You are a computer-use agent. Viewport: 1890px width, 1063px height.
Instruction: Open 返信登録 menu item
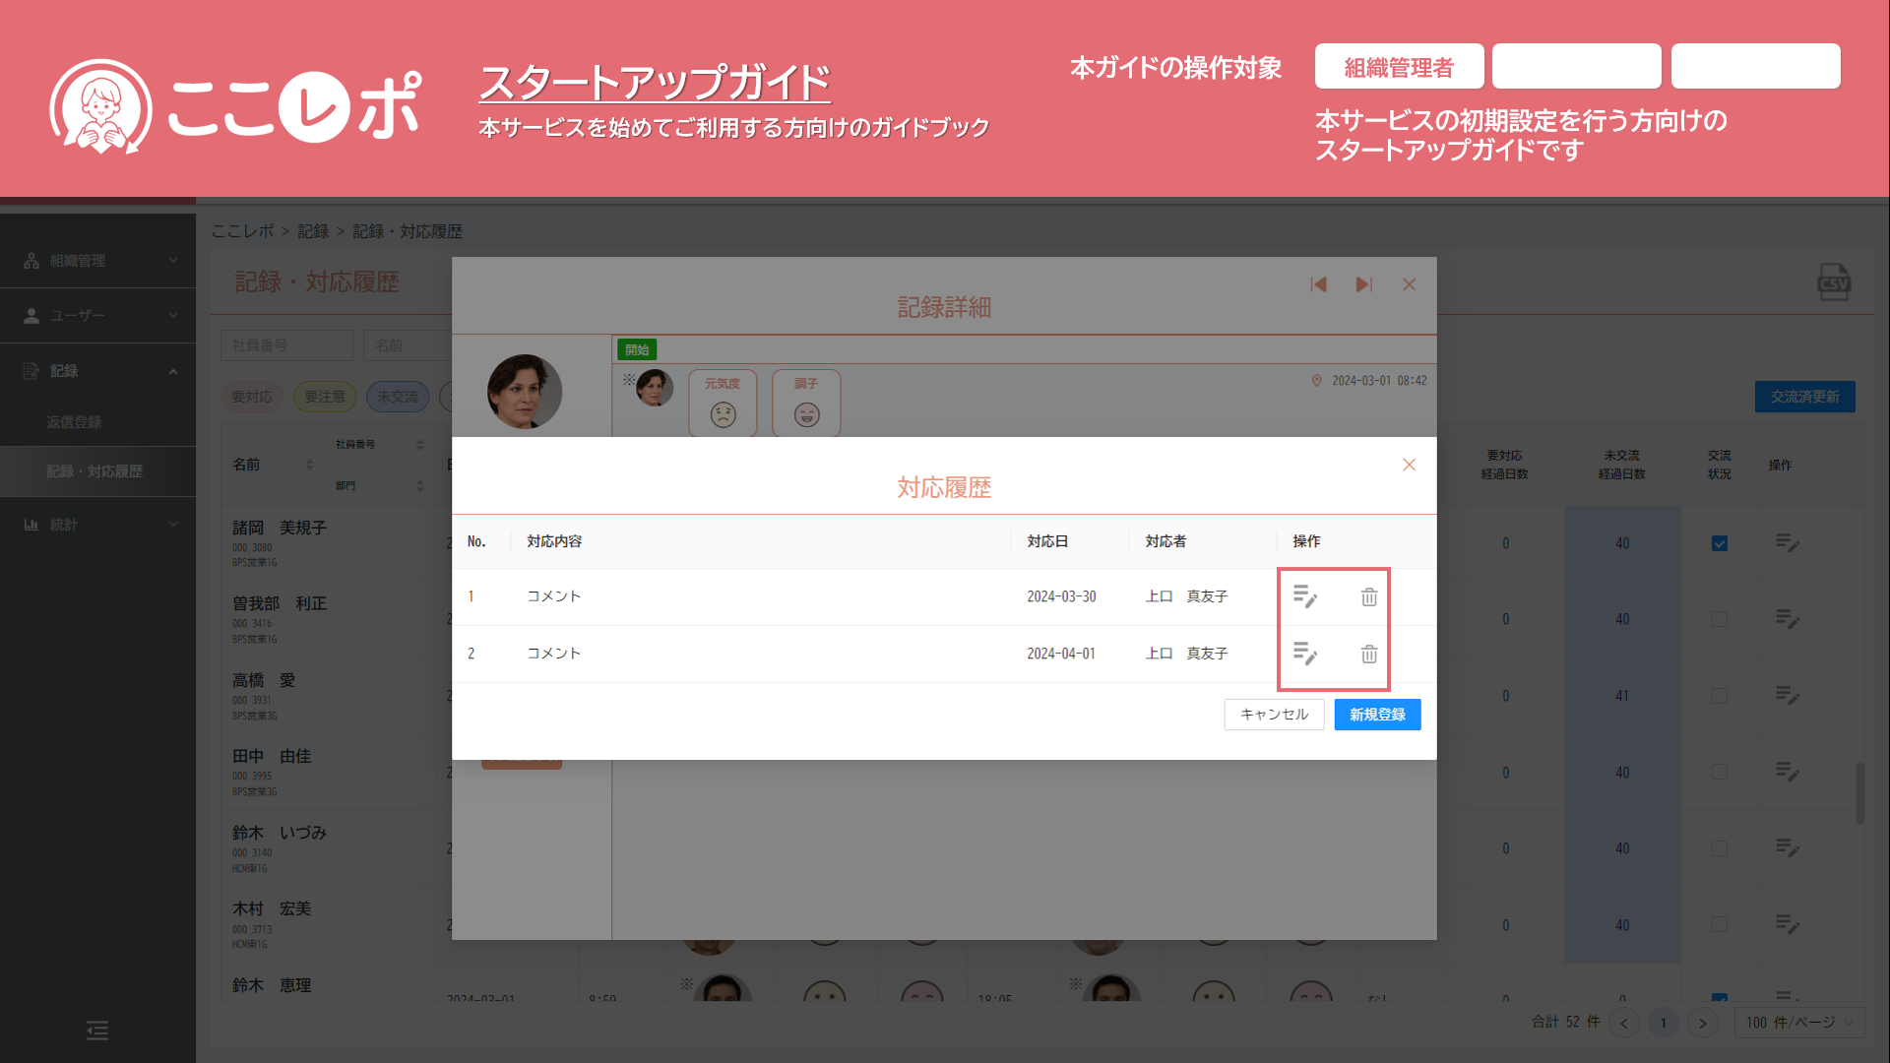[x=74, y=421]
